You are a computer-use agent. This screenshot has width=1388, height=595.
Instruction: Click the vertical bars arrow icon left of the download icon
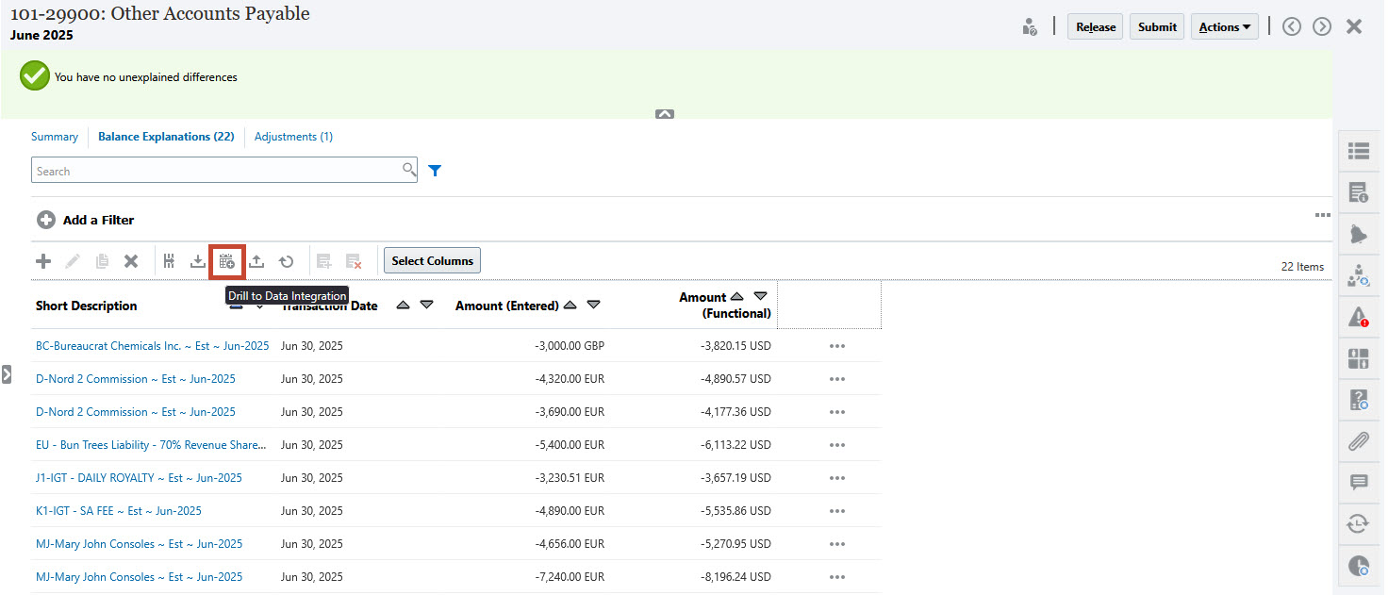(169, 261)
